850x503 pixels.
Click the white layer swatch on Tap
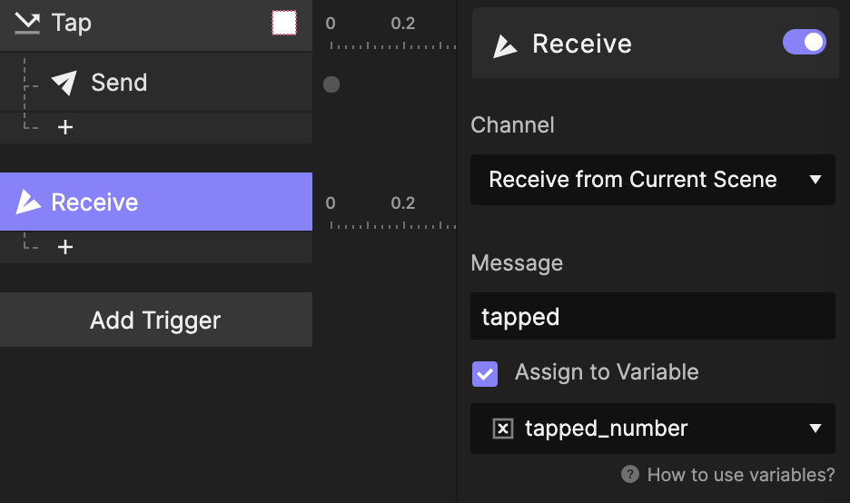point(284,24)
